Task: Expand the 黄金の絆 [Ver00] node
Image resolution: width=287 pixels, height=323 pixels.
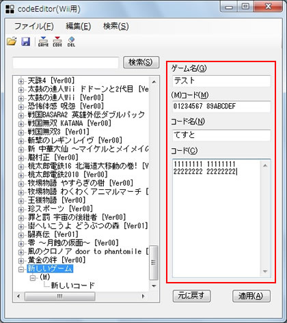Action: (21, 261)
